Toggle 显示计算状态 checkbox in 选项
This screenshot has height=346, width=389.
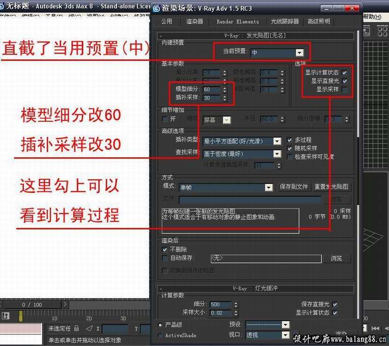point(344,72)
